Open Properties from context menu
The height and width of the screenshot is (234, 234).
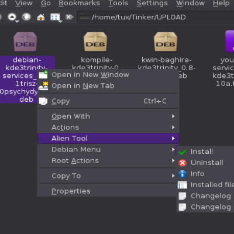[107, 191]
